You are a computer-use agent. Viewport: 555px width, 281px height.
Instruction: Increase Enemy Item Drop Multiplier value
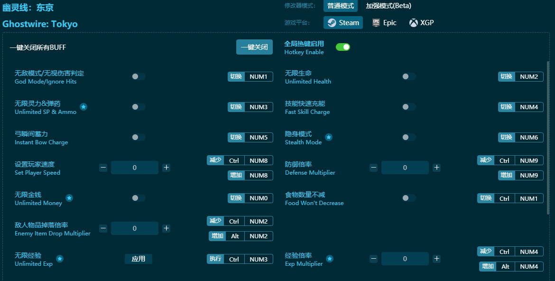[166, 228]
